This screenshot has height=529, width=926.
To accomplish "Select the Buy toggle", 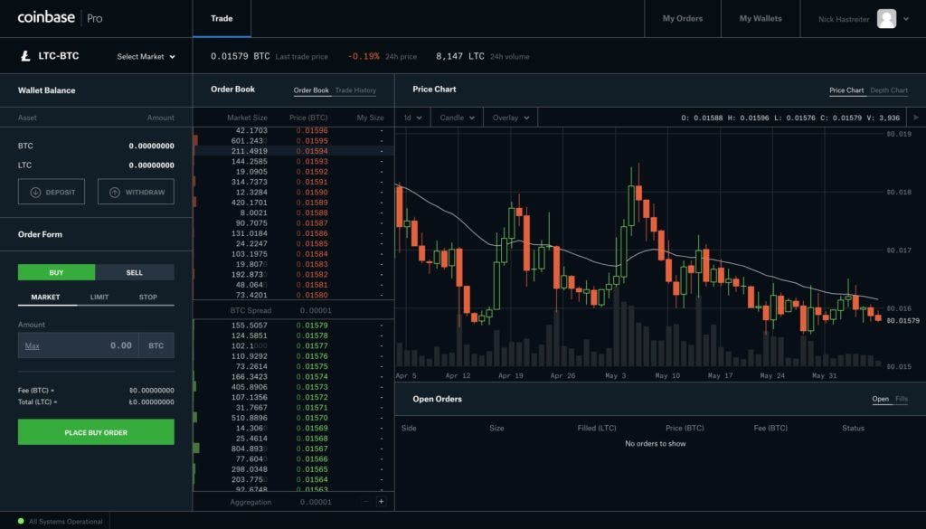I will click(x=56, y=272).
